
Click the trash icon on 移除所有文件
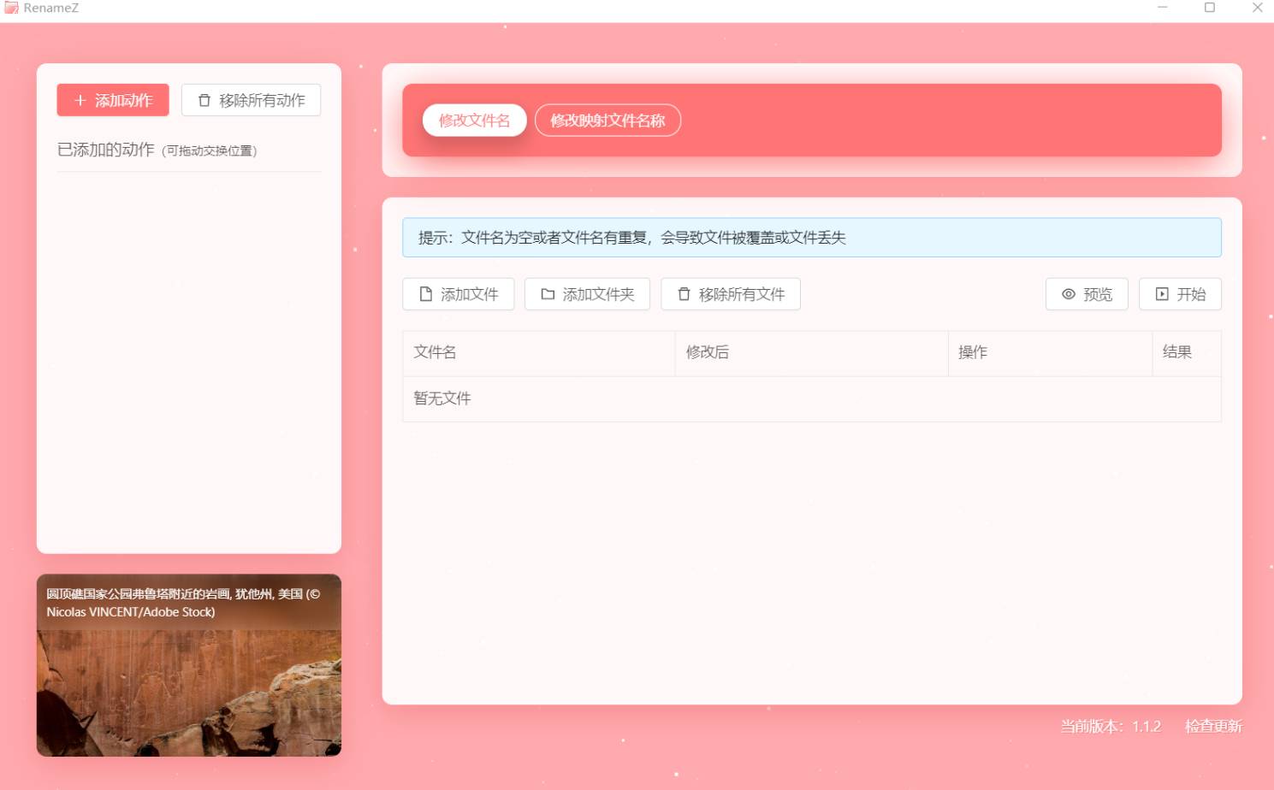684,294
